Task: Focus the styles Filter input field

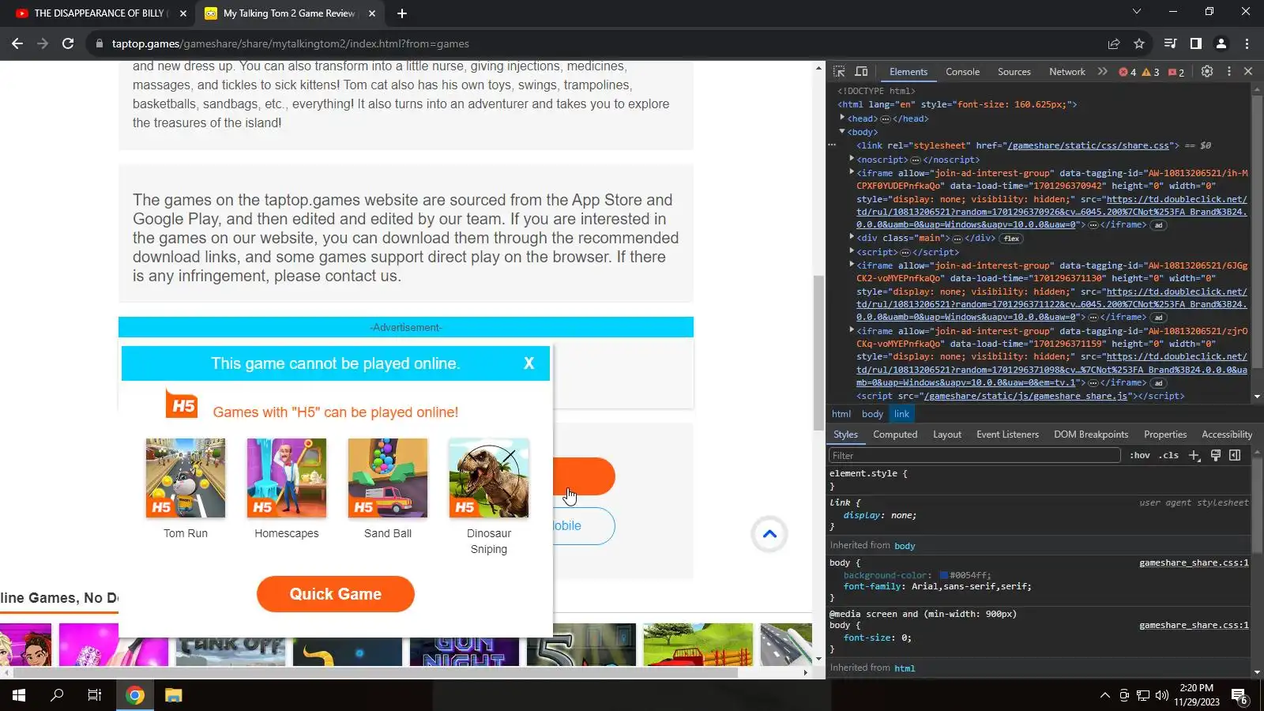Action: (974, 455)
